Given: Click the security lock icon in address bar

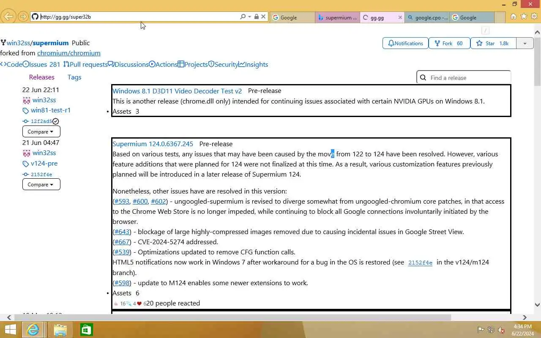Looking at the screenshot, I should (256, 17).
